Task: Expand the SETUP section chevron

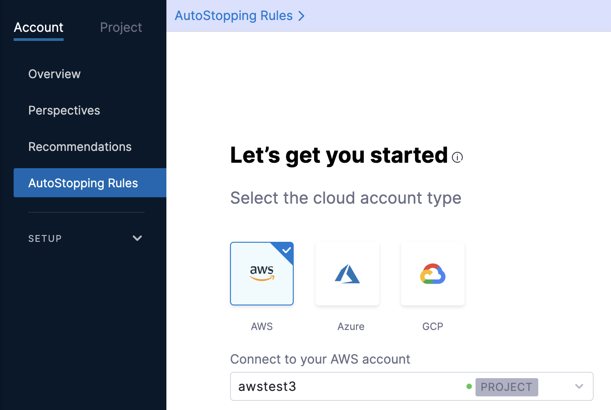Action: tap(137, 238)
